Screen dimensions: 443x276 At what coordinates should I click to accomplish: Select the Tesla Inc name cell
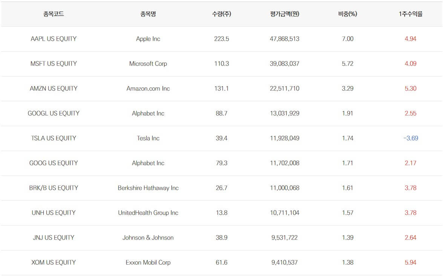(148, 138)
